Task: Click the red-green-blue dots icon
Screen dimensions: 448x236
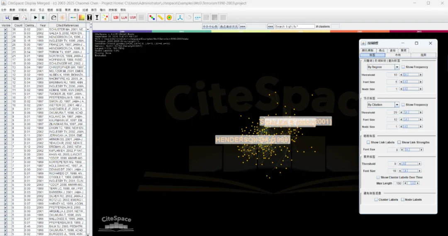Action: (152, 17)
